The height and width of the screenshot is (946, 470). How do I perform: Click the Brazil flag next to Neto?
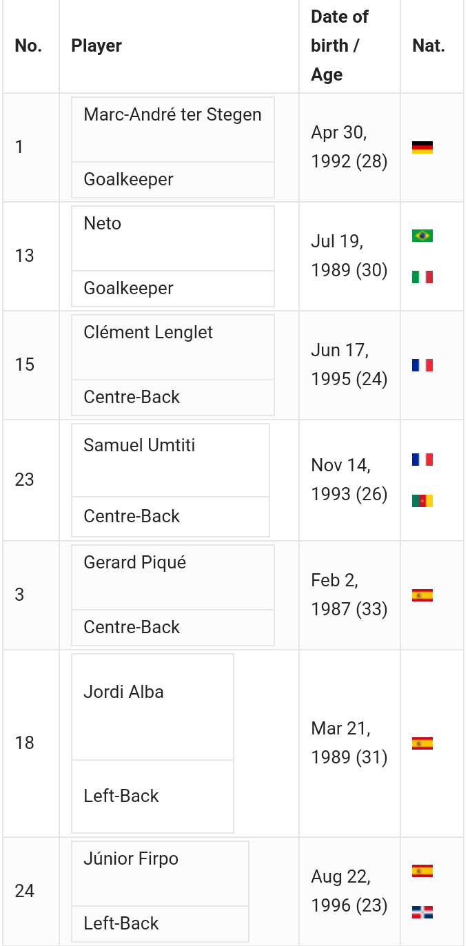422,236
